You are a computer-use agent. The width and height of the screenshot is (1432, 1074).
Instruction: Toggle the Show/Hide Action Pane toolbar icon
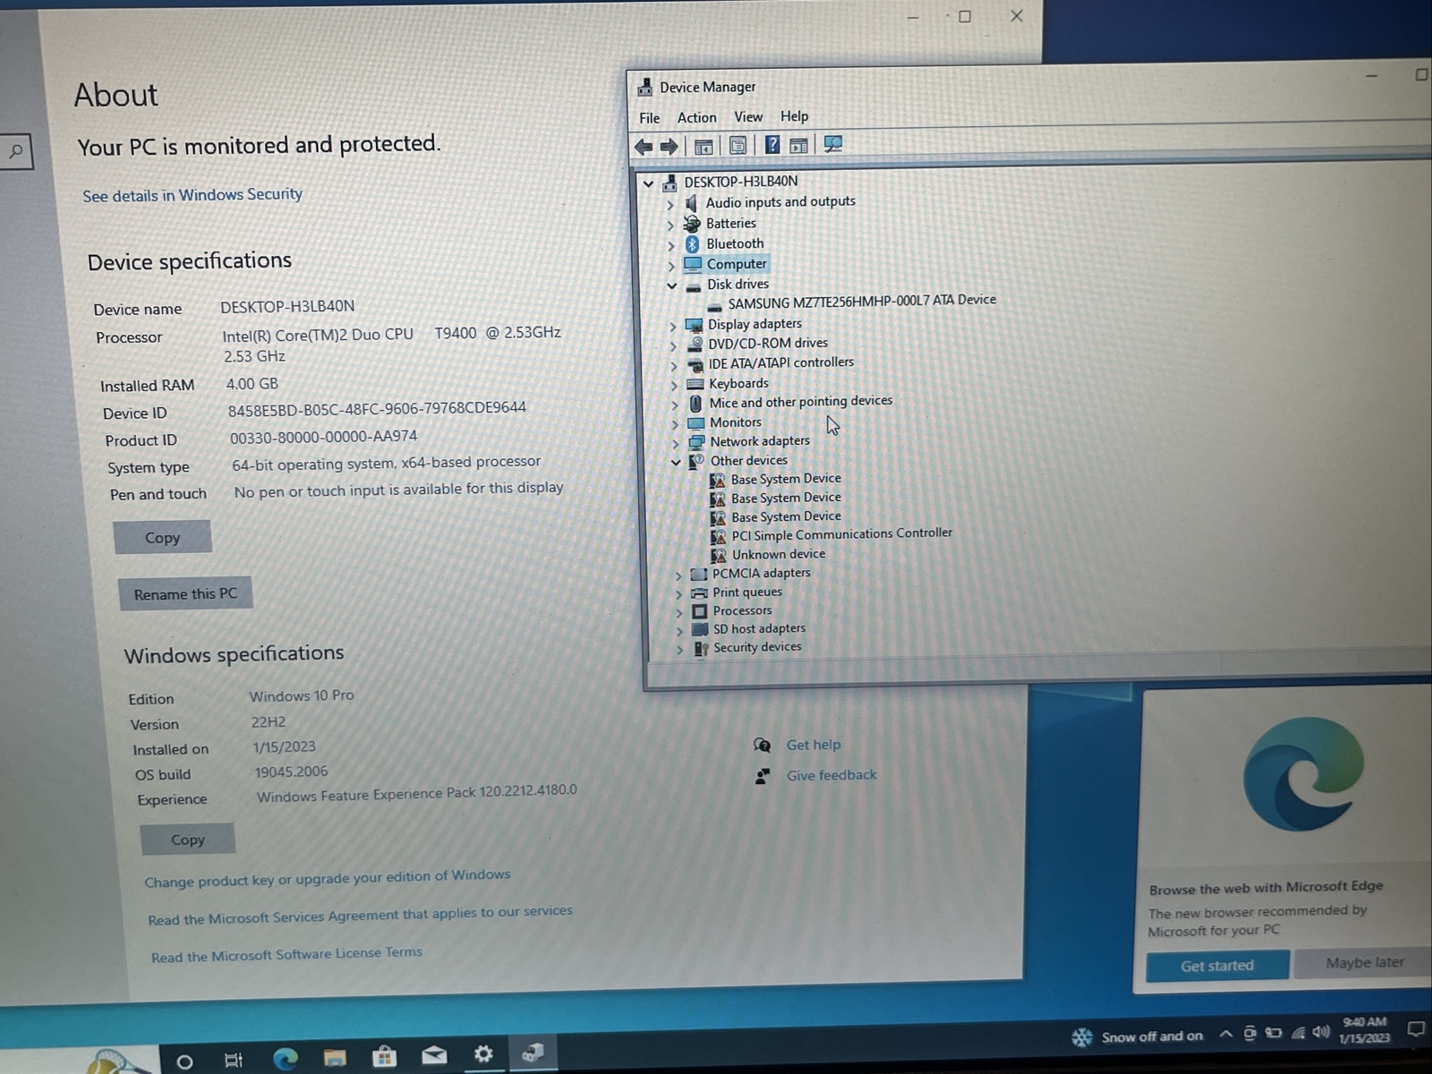pyautogui.click(x=798, y=145)
